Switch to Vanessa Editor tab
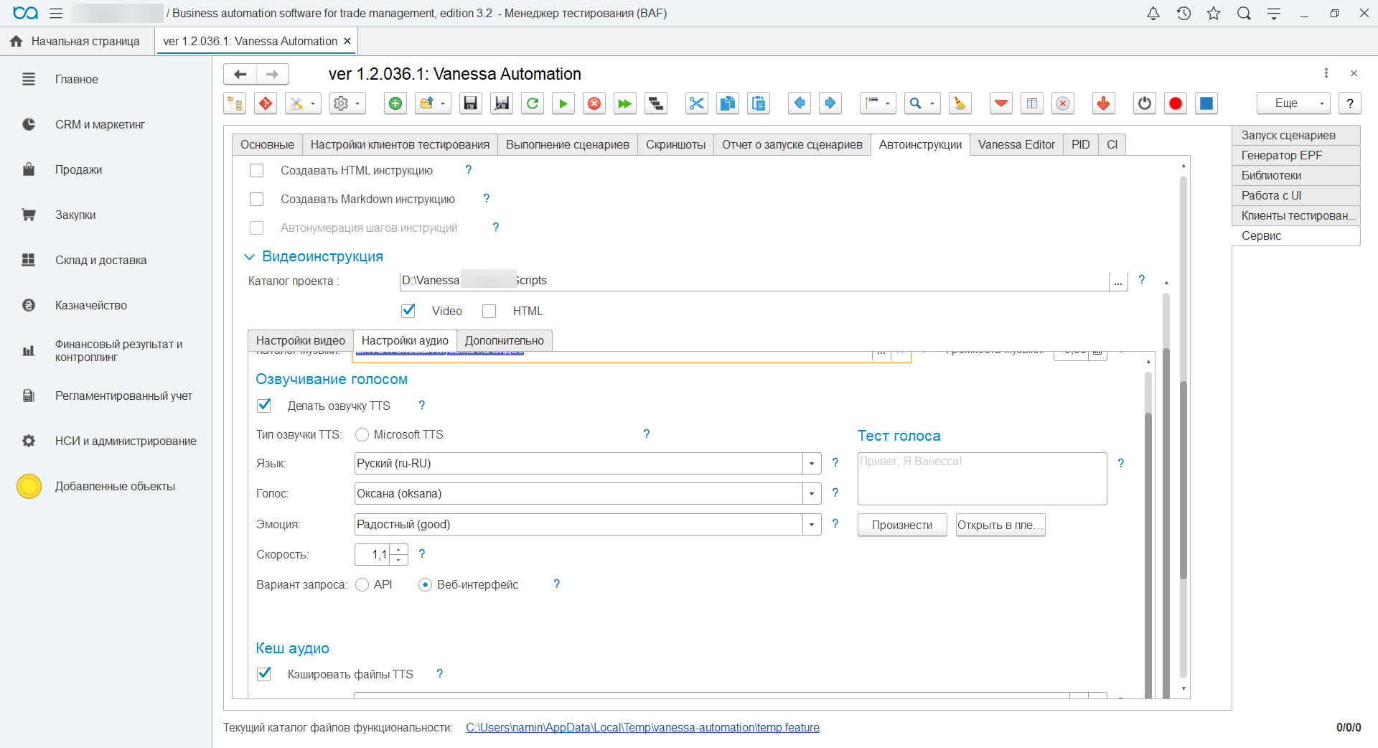This screenshot has height=748, width=1378. click(1016, 145)
